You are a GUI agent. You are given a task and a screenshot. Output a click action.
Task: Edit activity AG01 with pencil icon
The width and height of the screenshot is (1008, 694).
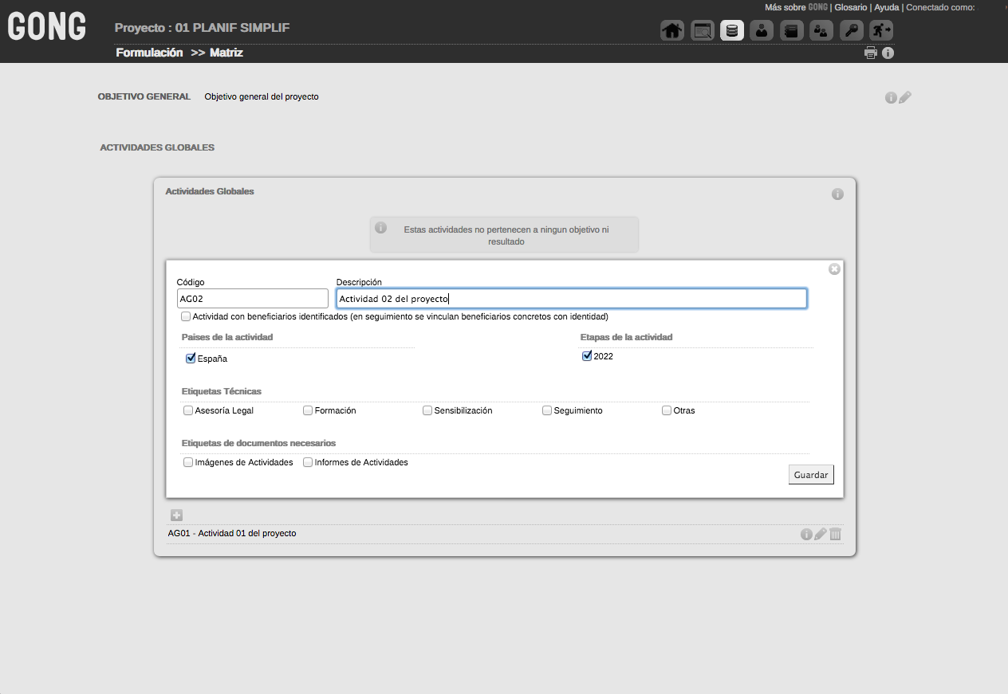coord(821,534)
